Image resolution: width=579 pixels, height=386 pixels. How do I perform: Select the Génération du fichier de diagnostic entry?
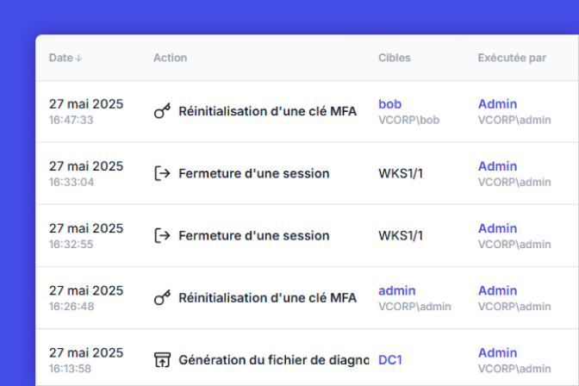tap(274, 360)
